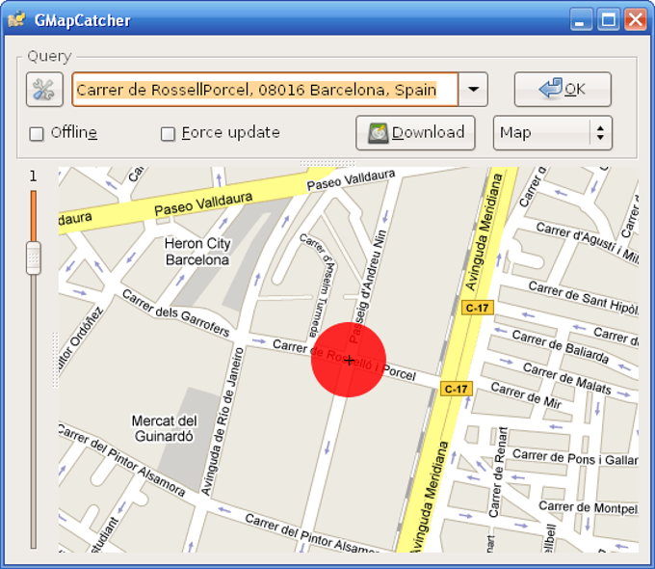
Task: Click the red location marker on map
Action: pyautogui.click(x=349, y=360)
